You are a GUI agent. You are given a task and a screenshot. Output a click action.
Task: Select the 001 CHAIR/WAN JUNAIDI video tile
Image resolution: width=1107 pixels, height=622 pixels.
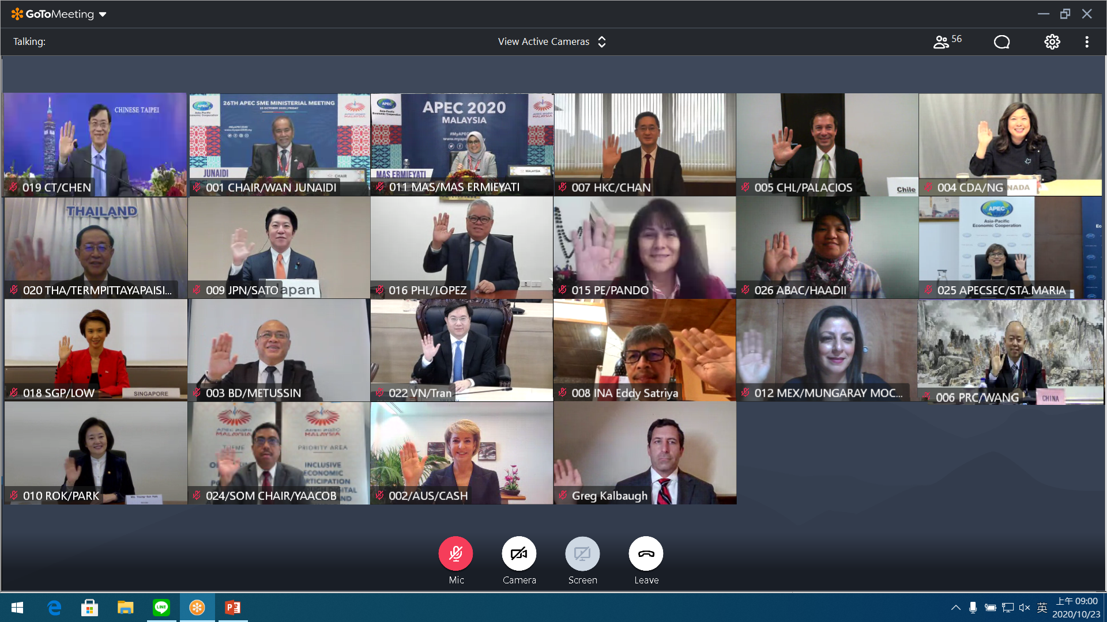click(279, 144)
